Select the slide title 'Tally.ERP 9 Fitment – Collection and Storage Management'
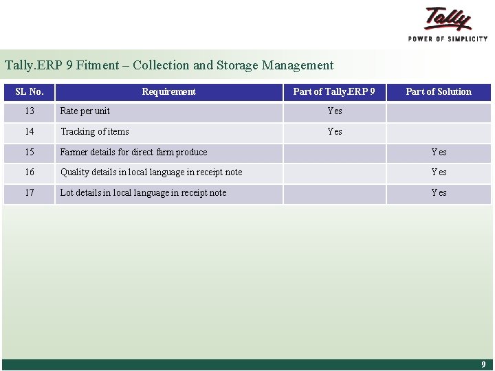This screenshot has width=495, height=371. (169, 65)
